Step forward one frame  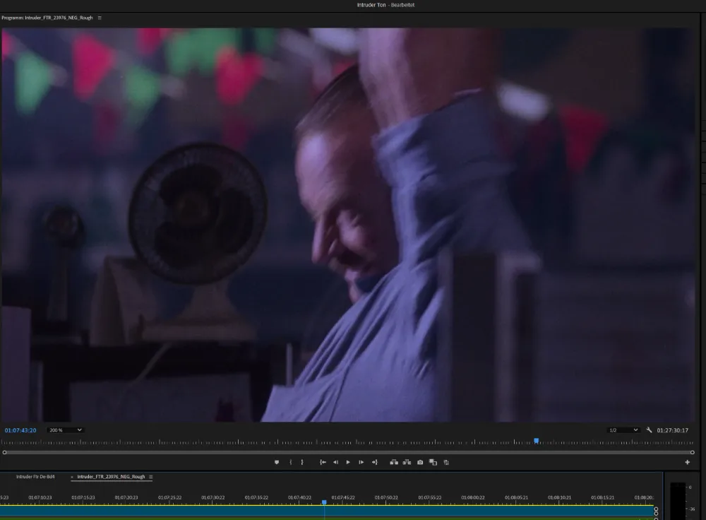[361, 462]
